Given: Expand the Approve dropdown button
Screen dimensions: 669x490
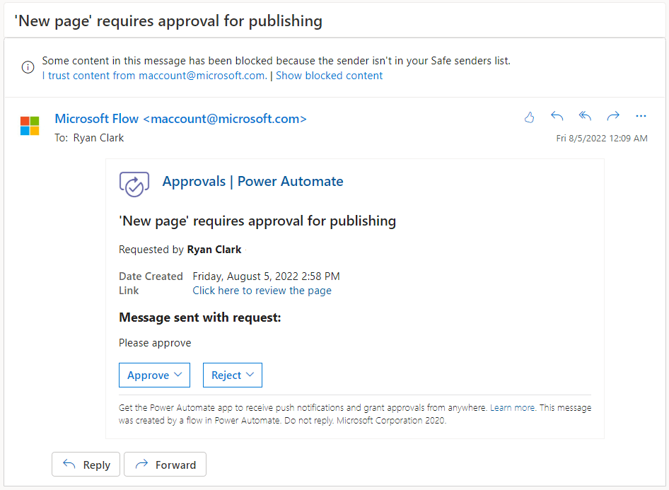Looking at the screenshot, I should (154, 375).
